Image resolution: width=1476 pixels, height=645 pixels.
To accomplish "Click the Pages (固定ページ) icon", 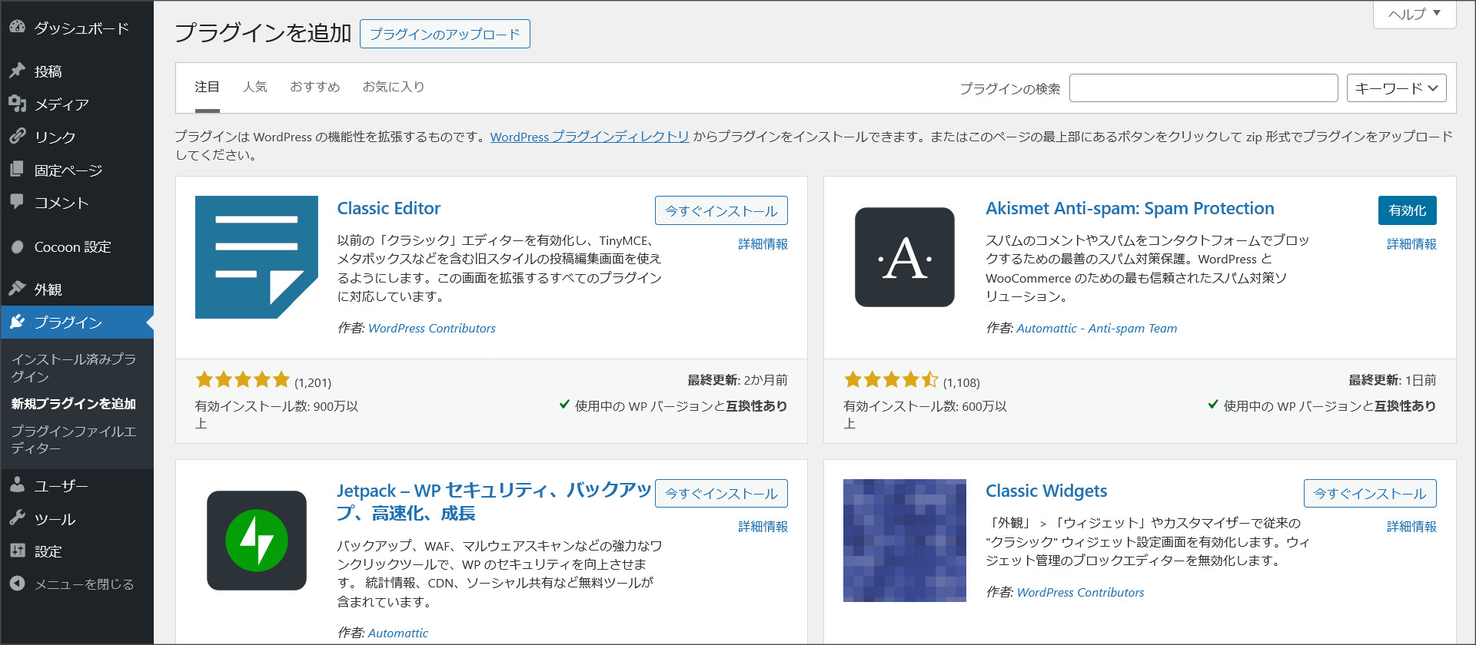I will click(17, 170).
